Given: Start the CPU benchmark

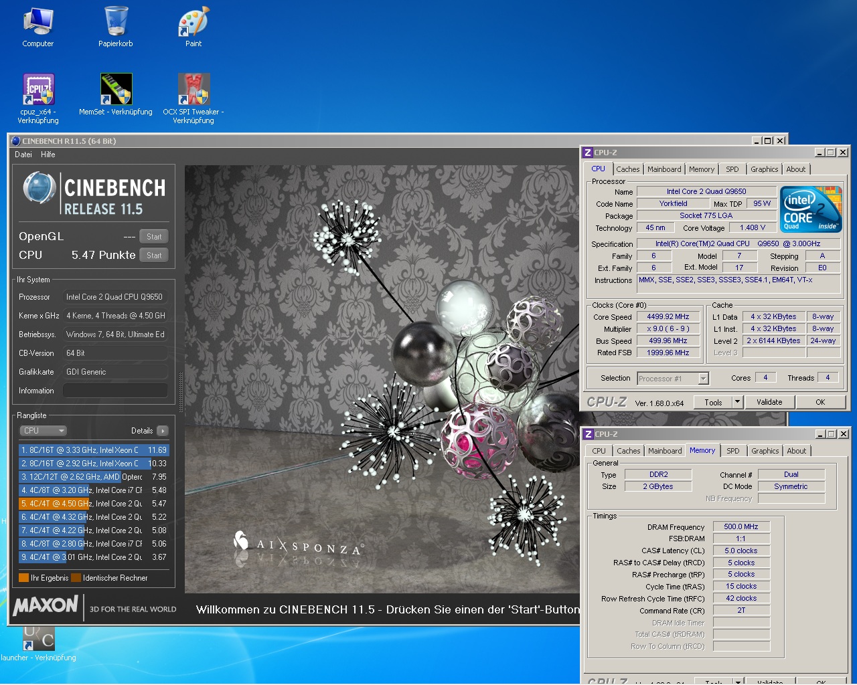Looking at the screenshot, I should click(154, 256).
